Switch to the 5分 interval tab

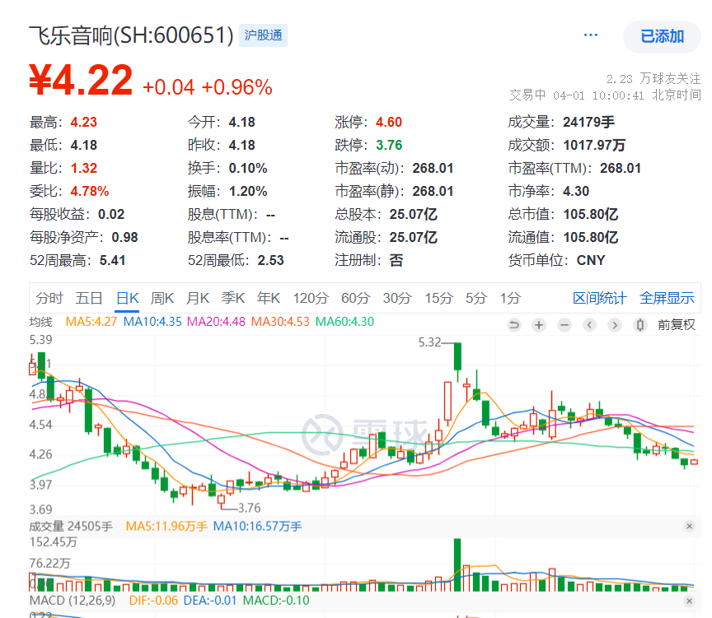click(x=476, y=298)
